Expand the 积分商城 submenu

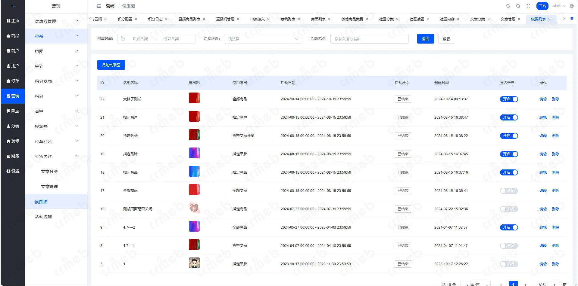[56, 81]
